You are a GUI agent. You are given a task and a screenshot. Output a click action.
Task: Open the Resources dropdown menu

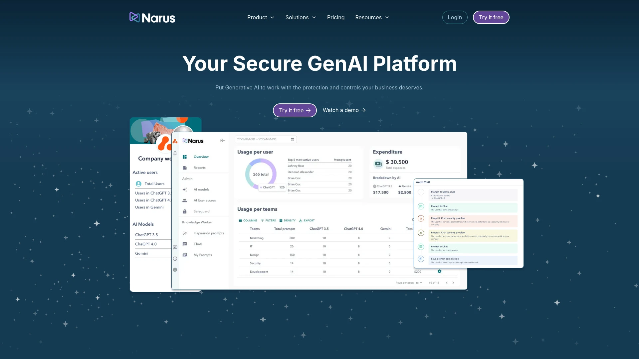click(372, 17)
